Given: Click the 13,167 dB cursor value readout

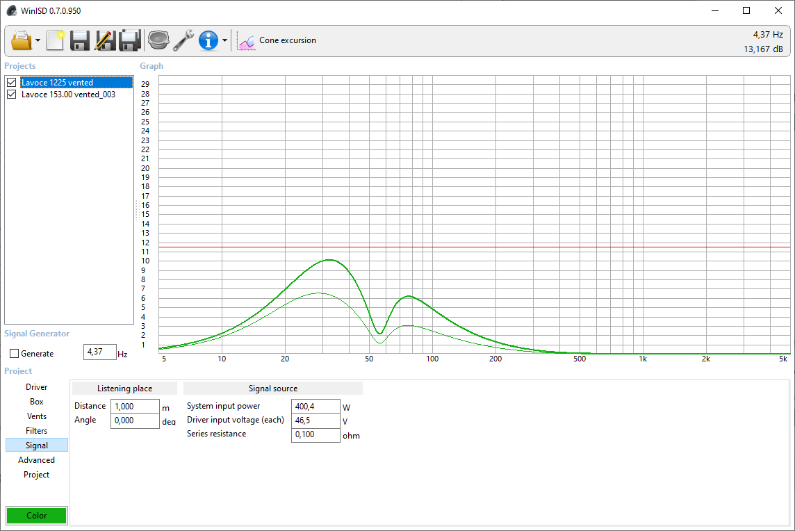Looking at the screenshot, I should [x=764, y=49].
